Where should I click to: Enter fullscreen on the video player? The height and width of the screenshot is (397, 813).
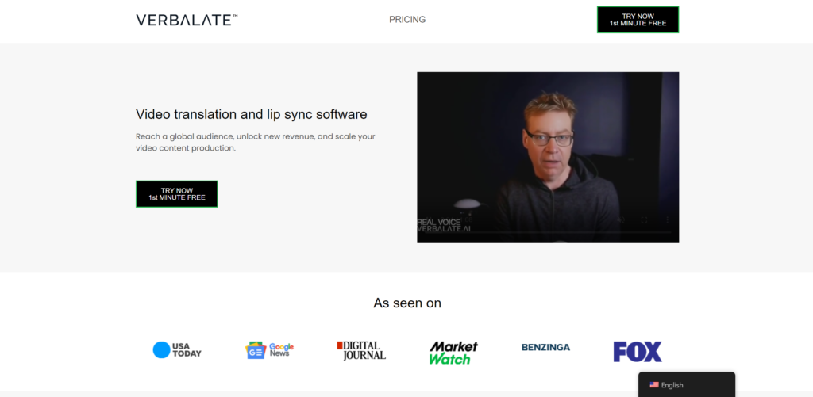coord(645,220)
